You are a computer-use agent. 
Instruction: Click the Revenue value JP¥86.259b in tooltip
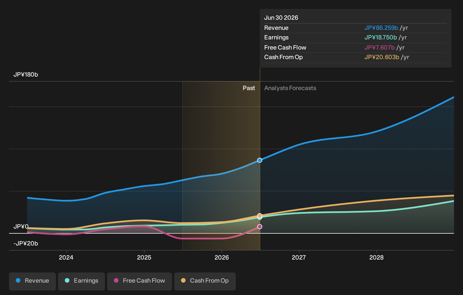point(381,28)
